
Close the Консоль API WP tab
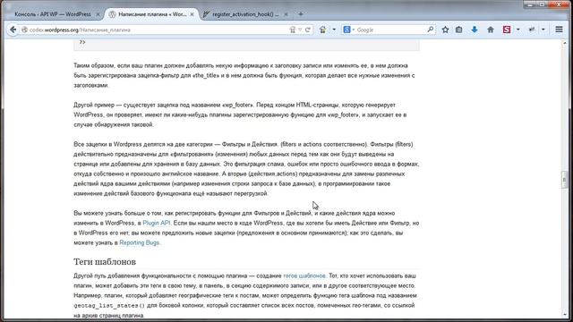click(98, 14)
